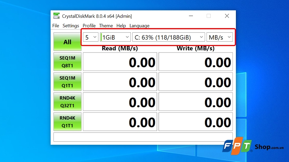Click the SEQ1M Q1T1 write result 0.00
Screen dimensions: 289x162
coord(196,82)
